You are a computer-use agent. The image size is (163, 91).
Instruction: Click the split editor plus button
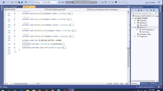pyautogui.click(x=128, y=12)
